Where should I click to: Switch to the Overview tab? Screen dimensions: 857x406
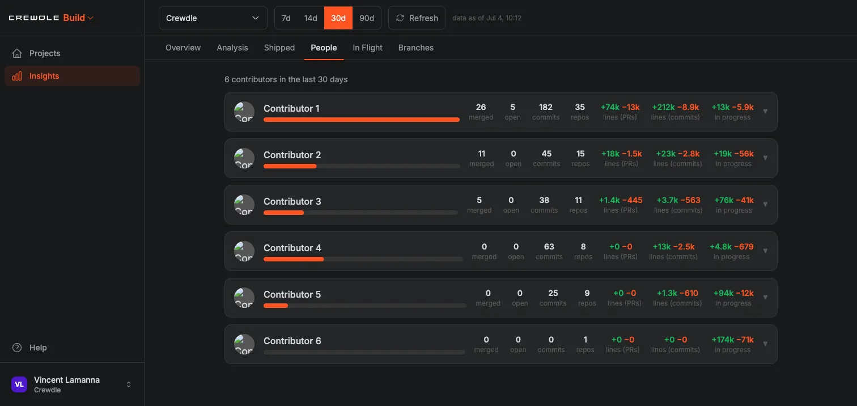pos(183,48)
